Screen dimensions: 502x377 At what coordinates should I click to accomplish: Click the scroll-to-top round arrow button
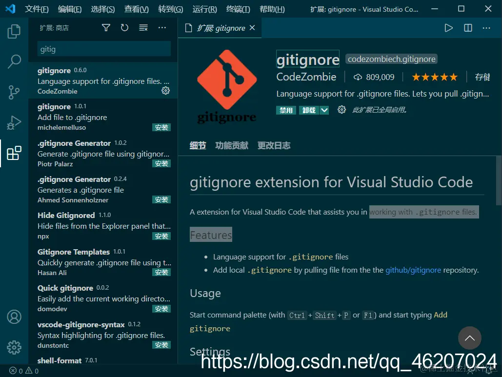coord(469,338)
